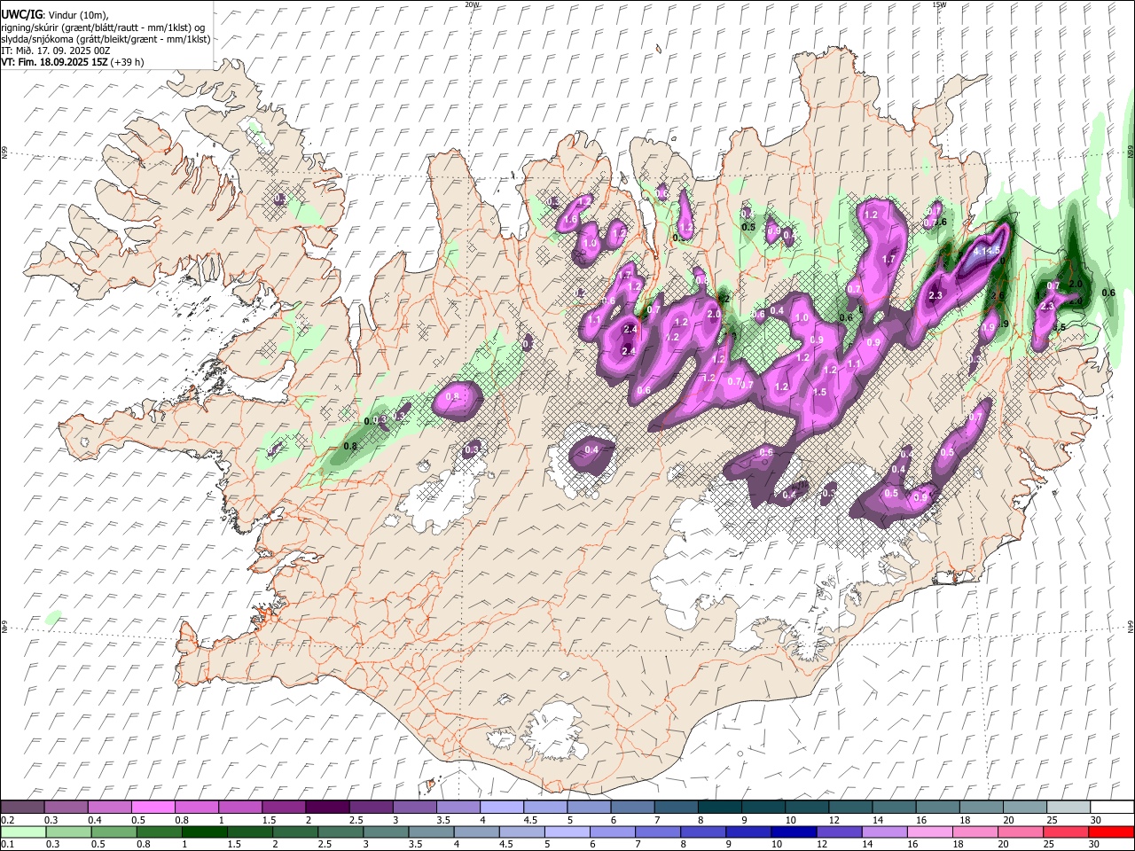The height and width of the screenshot is (851, 1135).
Task: Select the darkest green rain swatch at 1
Action: [204, 832]
